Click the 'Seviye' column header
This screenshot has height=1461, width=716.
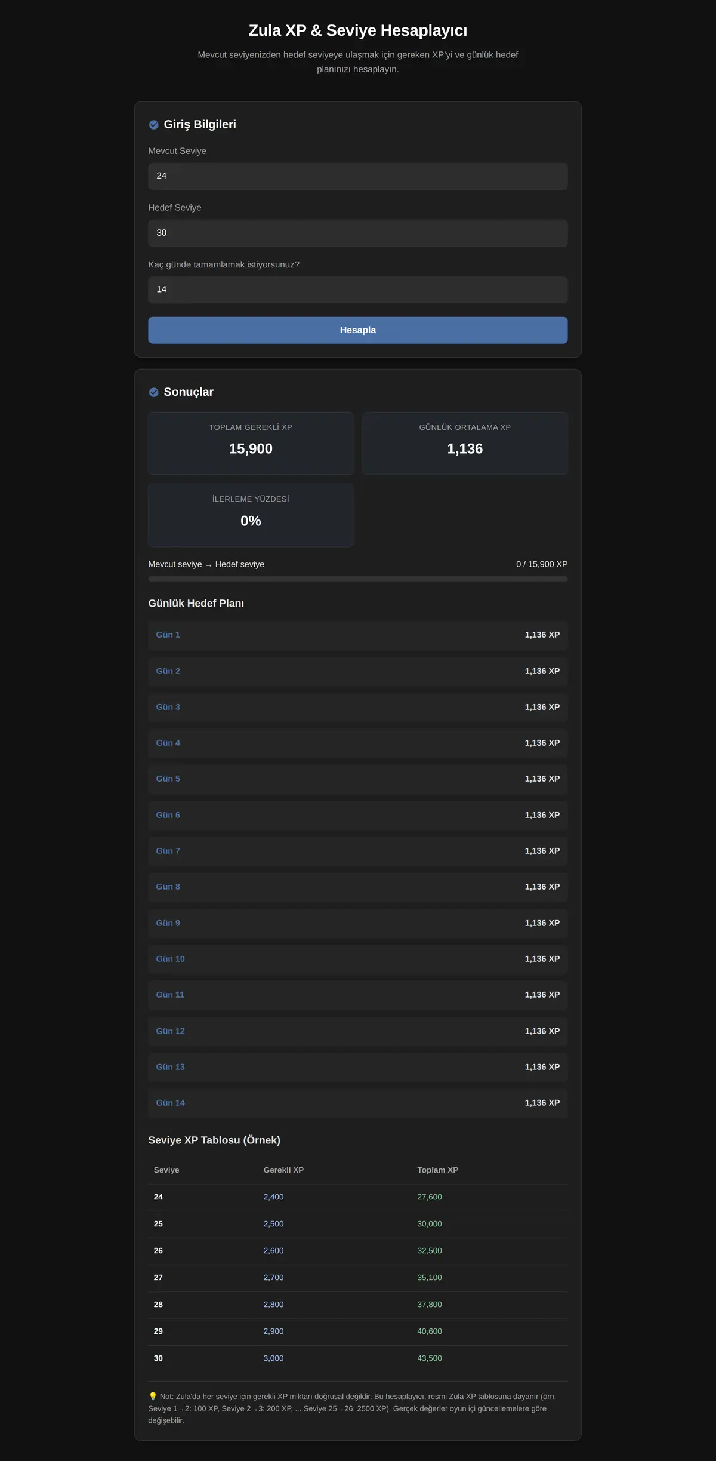[x=166, y=1170]
